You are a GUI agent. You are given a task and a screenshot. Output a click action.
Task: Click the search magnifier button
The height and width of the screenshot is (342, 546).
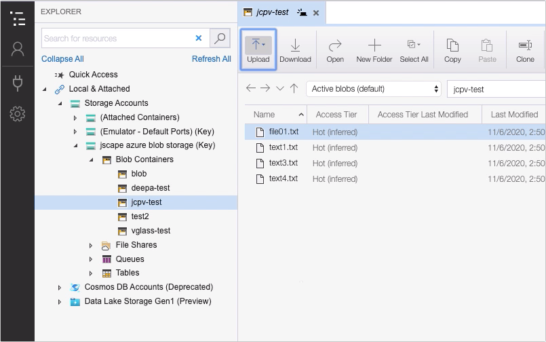pos(220,39)
